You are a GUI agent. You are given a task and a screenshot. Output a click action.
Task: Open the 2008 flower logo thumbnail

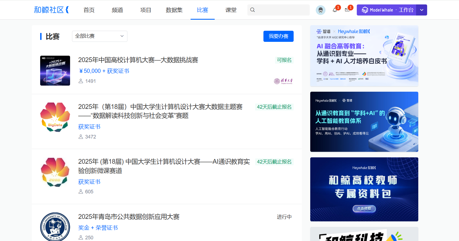point(55,172)
